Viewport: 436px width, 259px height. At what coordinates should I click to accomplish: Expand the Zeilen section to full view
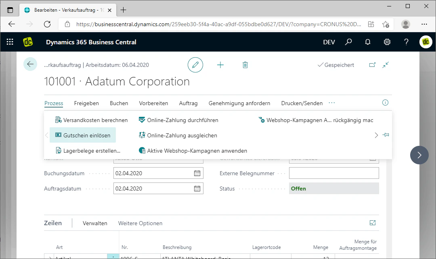[373, 223]
